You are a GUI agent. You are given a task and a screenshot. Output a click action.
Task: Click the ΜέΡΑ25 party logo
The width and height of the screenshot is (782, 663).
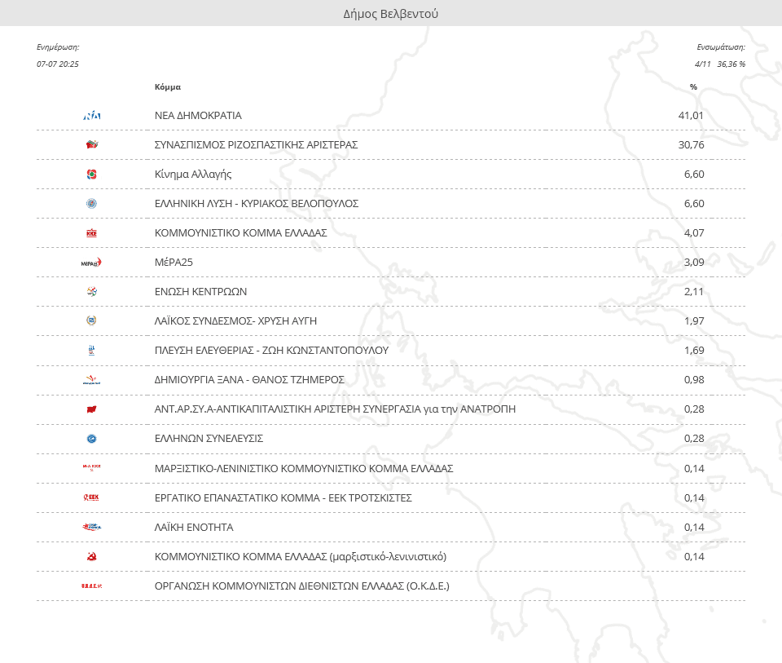[92, 263]
